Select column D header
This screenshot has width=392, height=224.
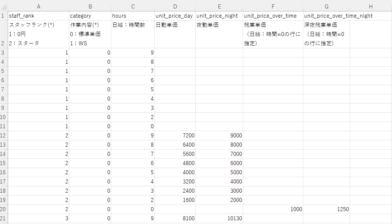(175, 7)
